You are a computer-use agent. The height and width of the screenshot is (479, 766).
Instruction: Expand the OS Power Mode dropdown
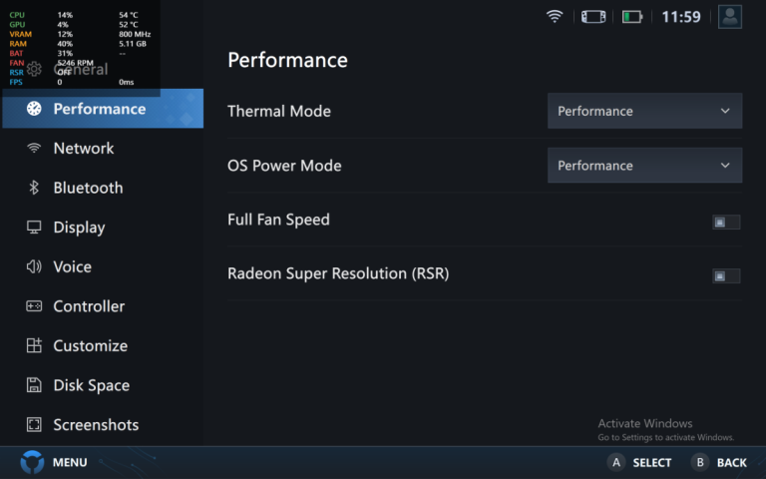[644, 166]
